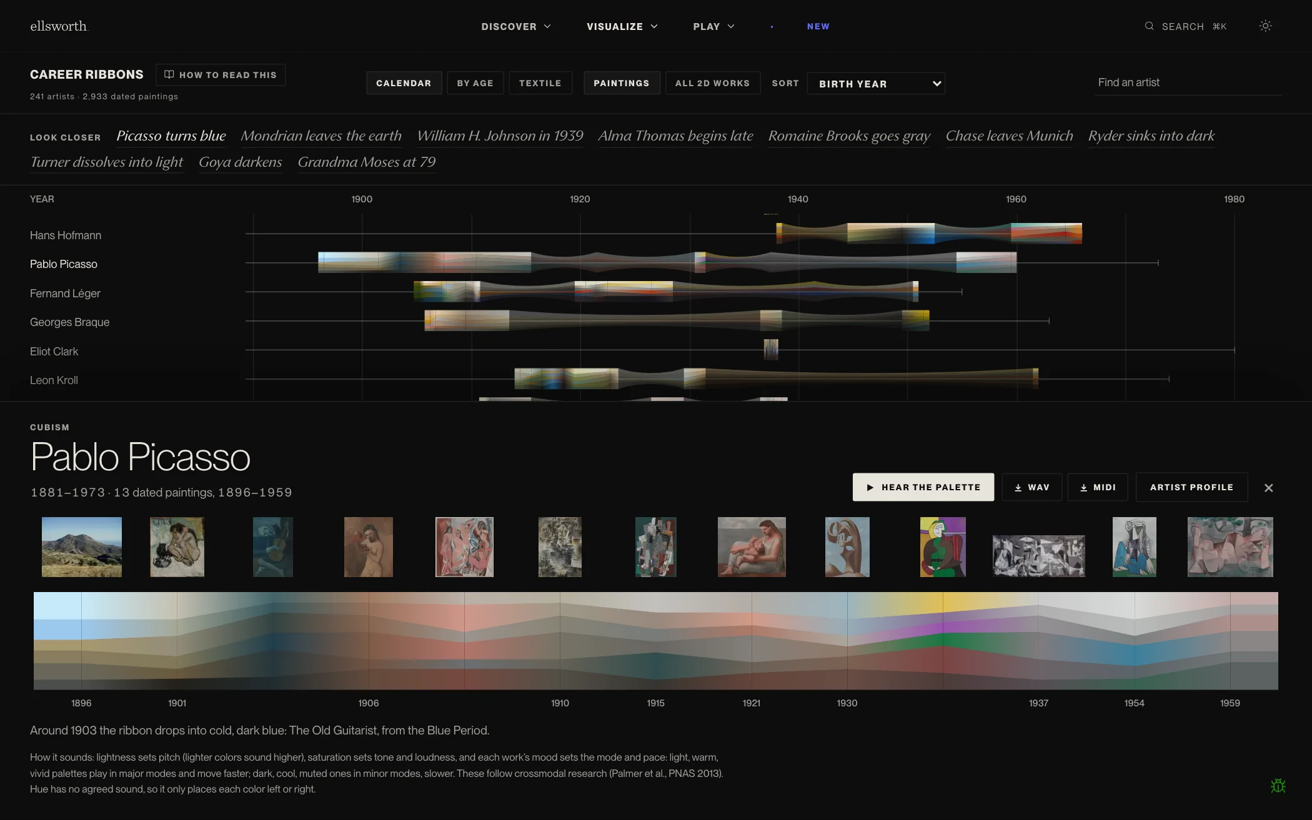
Task: Click the Guernica painting thumbnail
Action: 1038,556
